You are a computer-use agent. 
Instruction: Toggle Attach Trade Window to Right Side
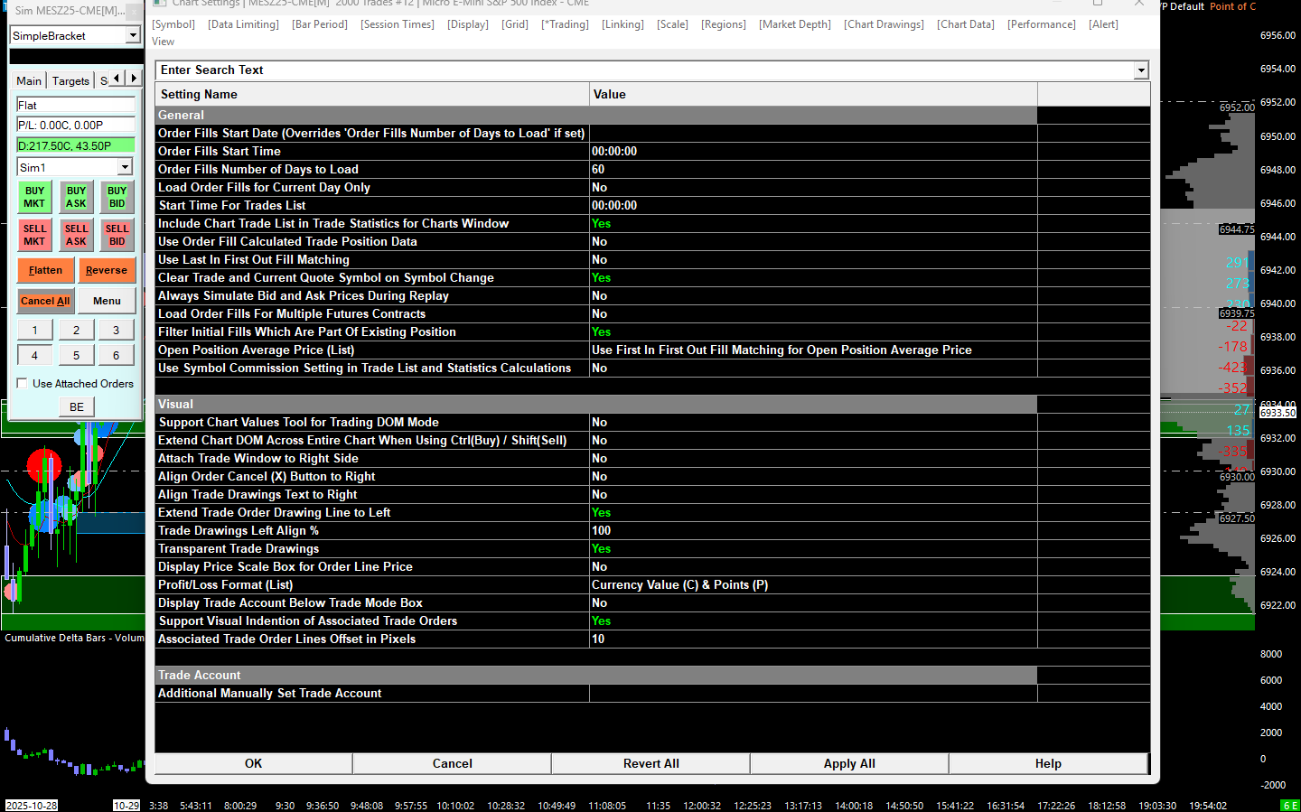(x=813, y=458)
